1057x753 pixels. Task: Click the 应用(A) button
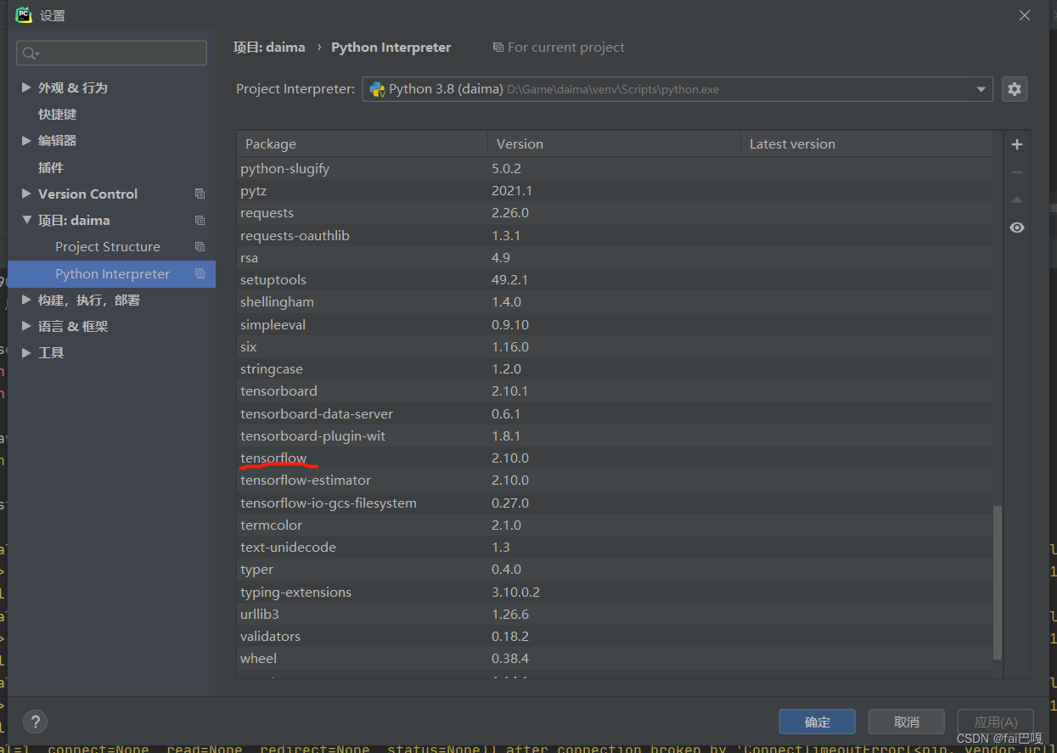pyautogui.click(x=995, y=722)
